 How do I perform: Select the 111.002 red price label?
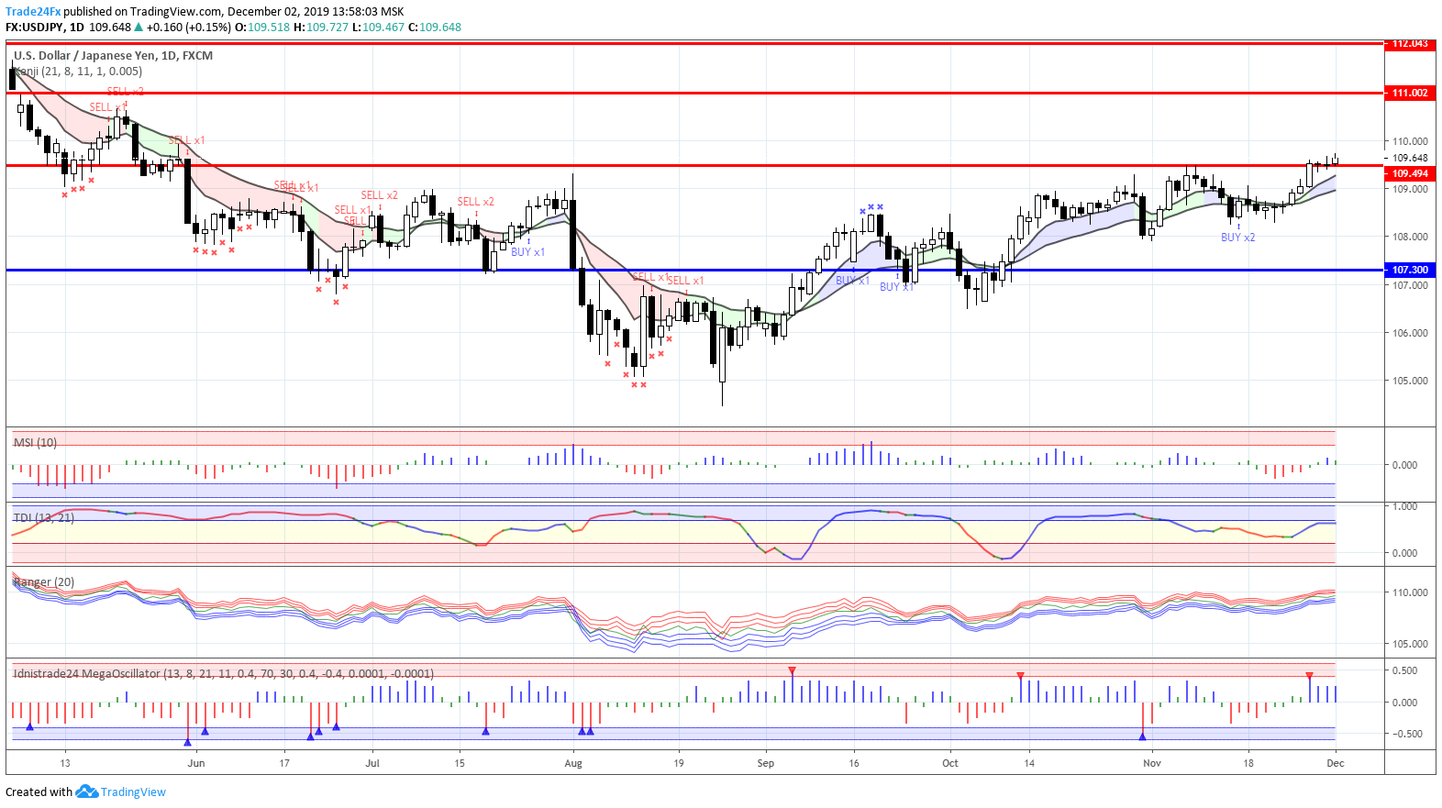pyautogui.click(x=1410, y=93)
